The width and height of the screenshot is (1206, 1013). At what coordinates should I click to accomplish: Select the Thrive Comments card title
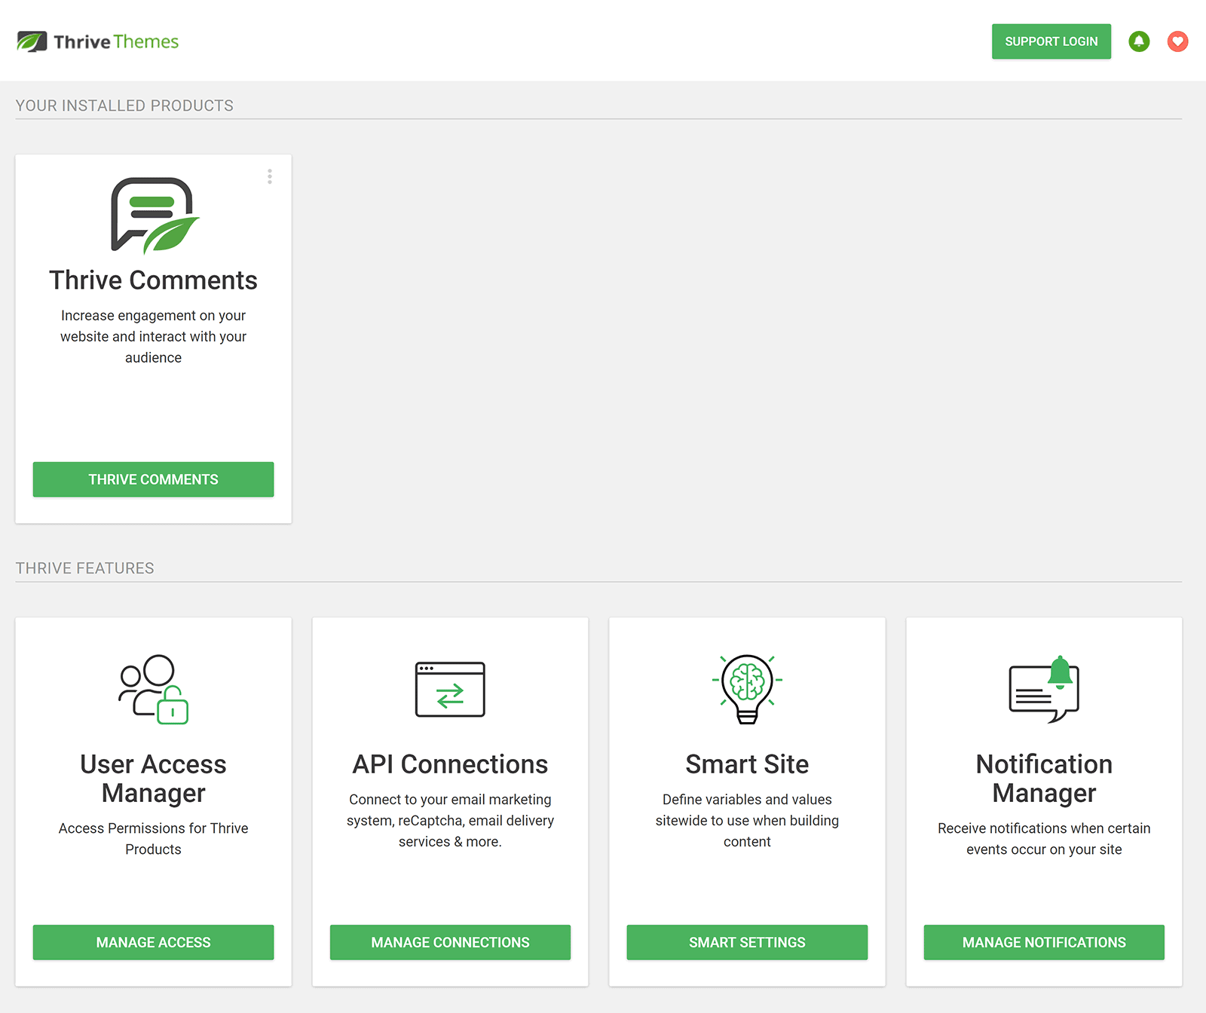pos(153,280)
